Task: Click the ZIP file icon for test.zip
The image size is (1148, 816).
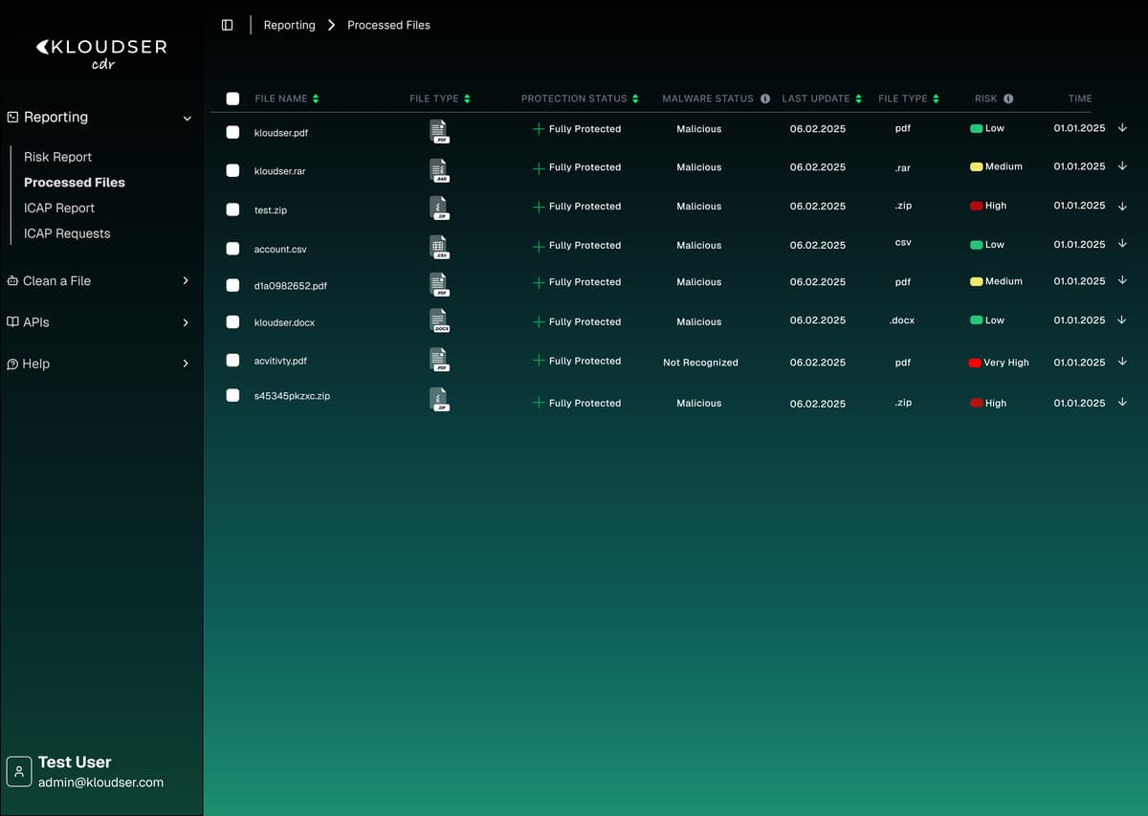Action: coord(439,209)
